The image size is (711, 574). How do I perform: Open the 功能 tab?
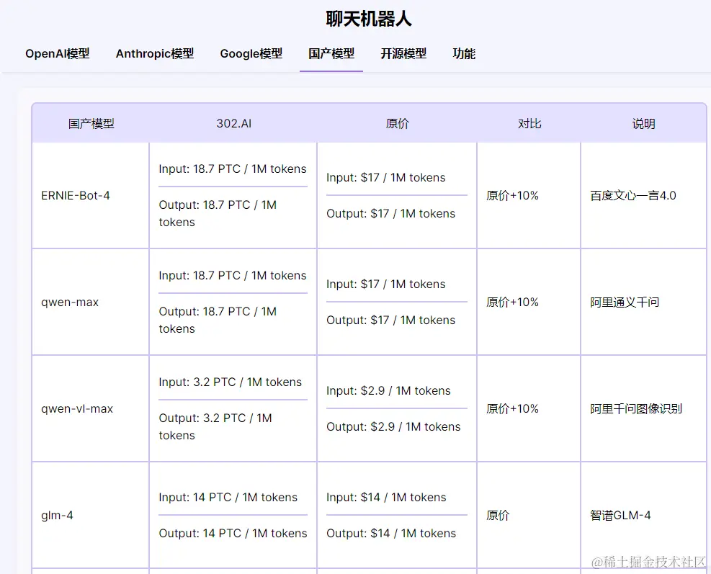(x=464, y=53)
